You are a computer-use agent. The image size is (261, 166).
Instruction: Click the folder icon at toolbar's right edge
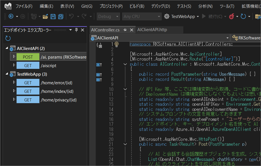point(258,17)
